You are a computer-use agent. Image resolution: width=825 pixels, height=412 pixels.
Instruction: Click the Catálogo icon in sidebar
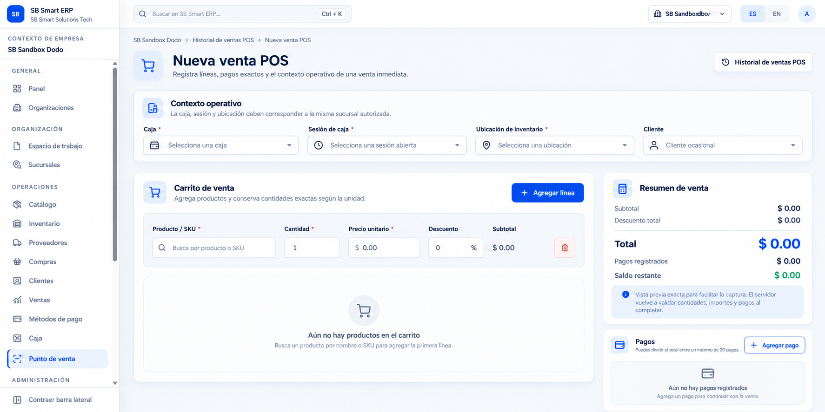click(x=17, y=204)
